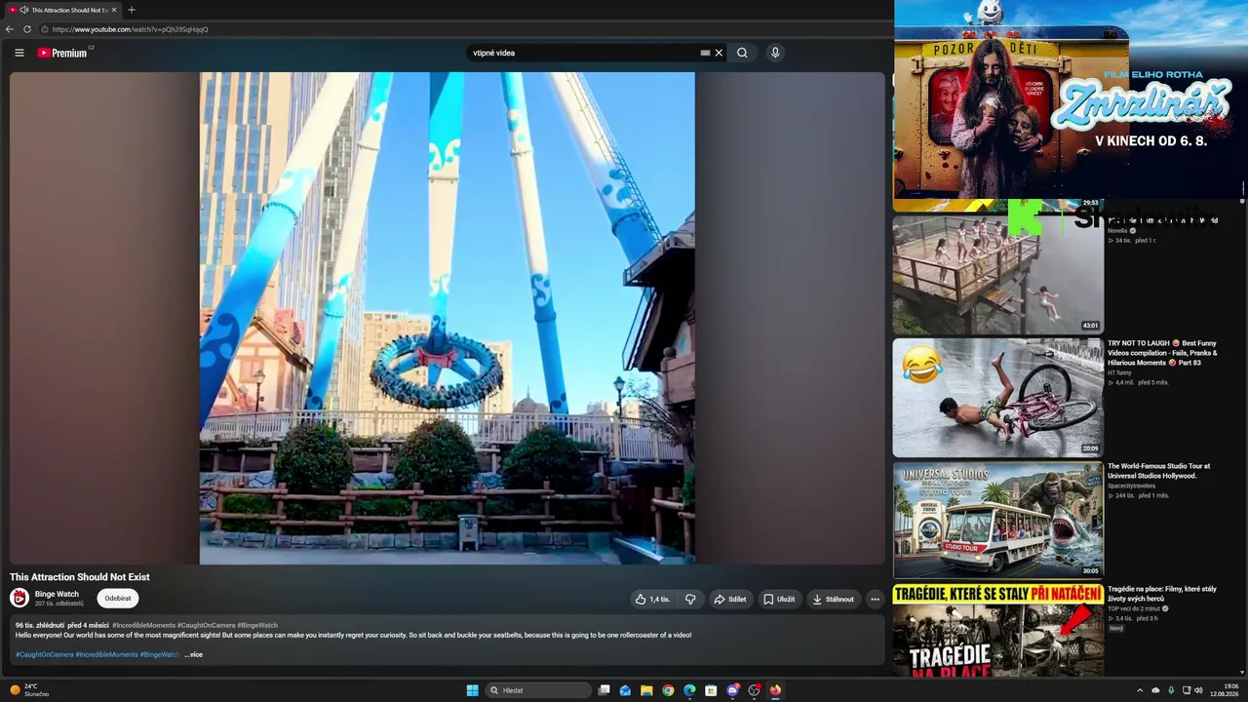1248x702 pixels.
Task: Go to YouTube Premium home logo
Action: tap(63, 53)
